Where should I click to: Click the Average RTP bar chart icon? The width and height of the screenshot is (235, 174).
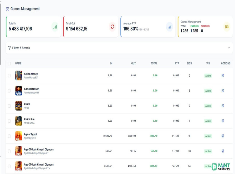tap(170, 27)
